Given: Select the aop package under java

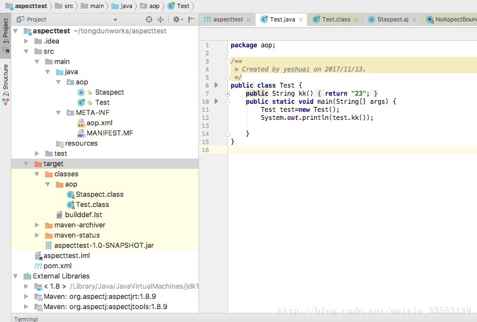Looking at the screenshot, I should click(77, 82).
